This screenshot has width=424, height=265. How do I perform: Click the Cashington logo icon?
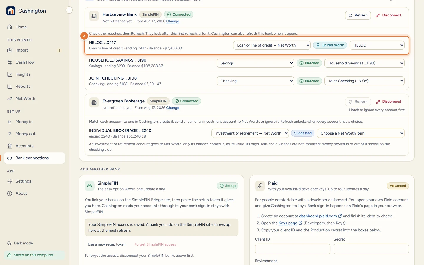click(x=11, y=11)
